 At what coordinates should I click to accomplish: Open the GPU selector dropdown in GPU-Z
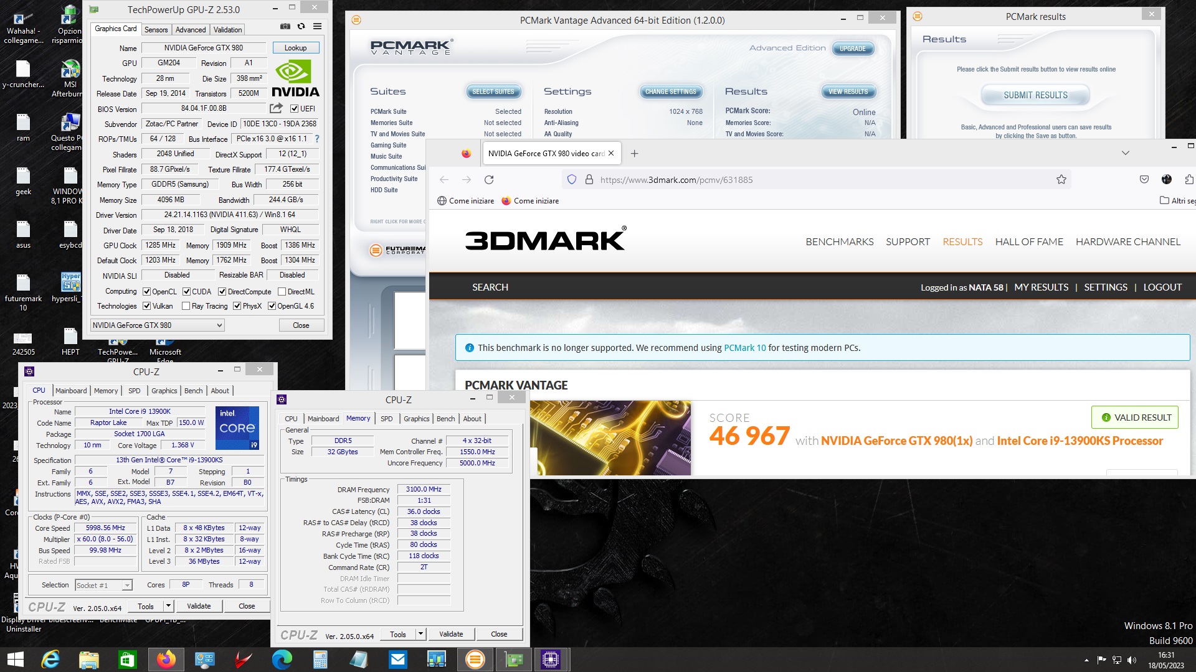click(x=158, y=325)
